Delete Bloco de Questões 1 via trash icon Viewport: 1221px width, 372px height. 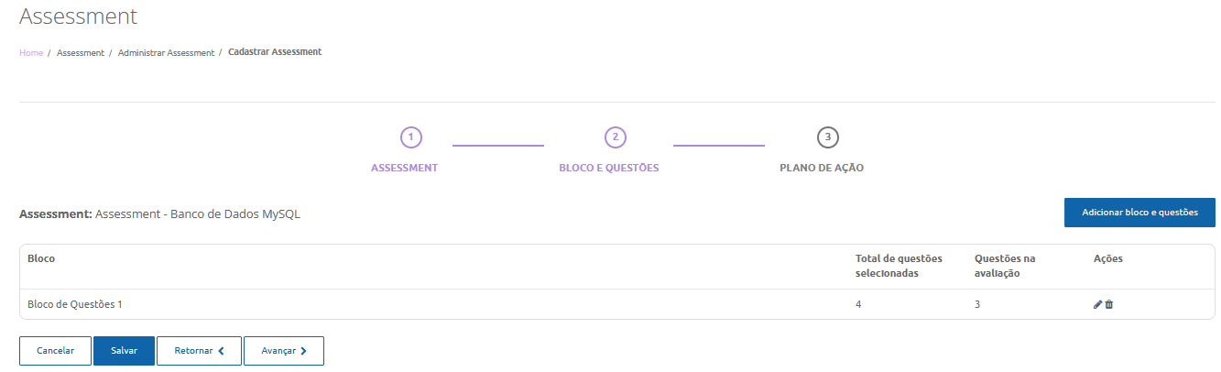(1109, 304)
